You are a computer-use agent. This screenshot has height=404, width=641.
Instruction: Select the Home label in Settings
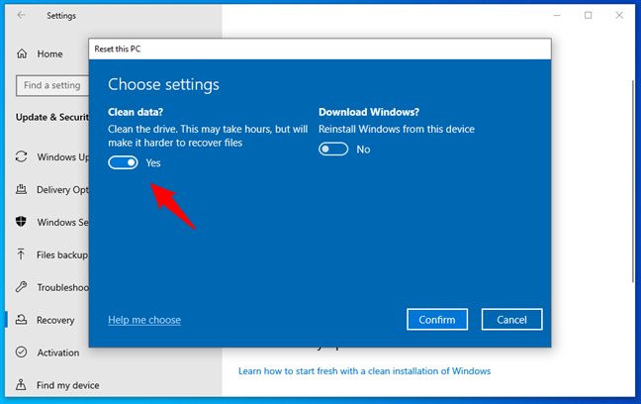pos(49,54)
